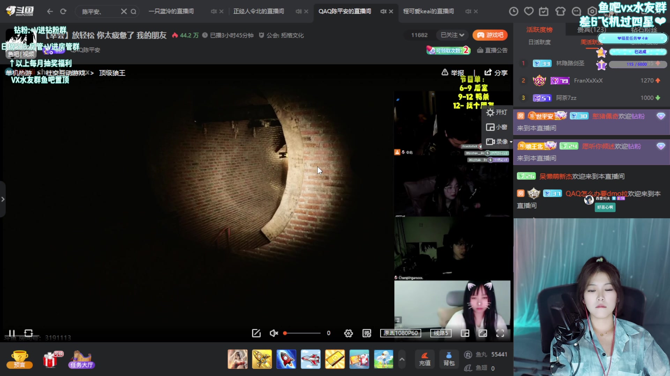Open the 背包 backpack panel

449,359
